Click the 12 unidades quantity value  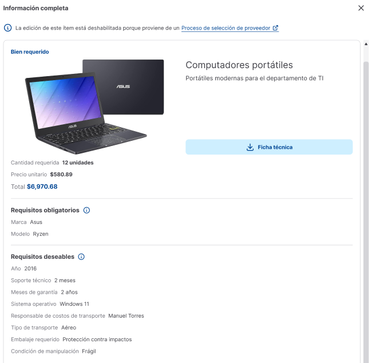pos(78,163)
